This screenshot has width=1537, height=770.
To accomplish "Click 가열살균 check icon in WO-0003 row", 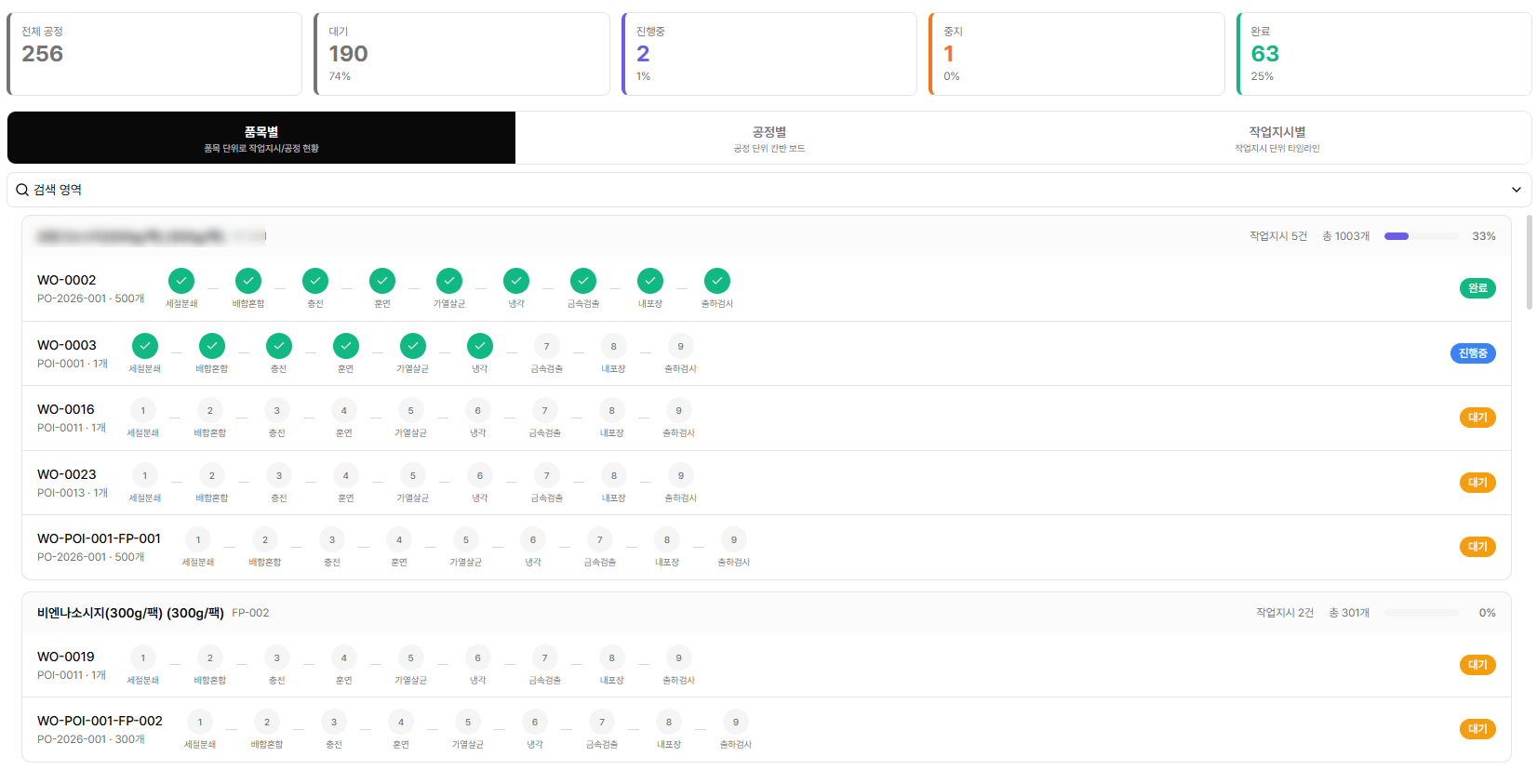I will [413, 346].
